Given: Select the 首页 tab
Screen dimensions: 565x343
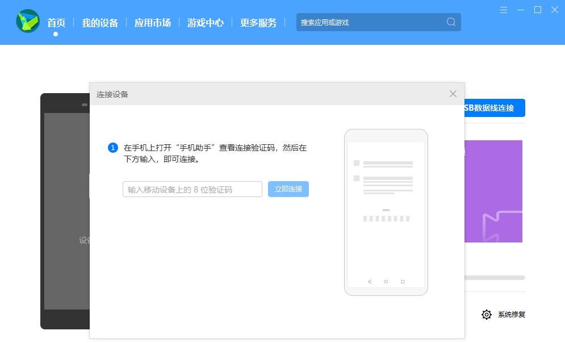Looking at the screenshot, I should point(56,23).
